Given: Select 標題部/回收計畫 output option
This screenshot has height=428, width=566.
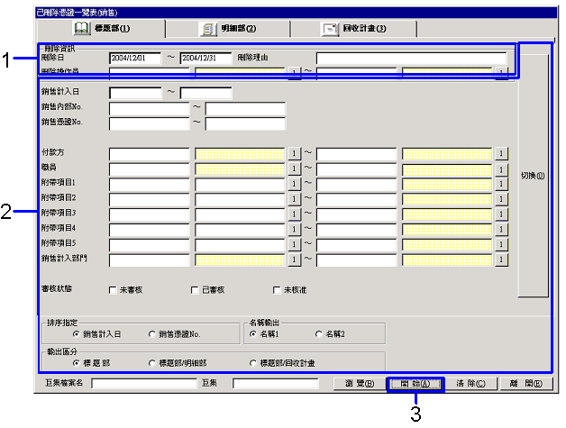Looking at the screenshot, I should tap(253, 363).
